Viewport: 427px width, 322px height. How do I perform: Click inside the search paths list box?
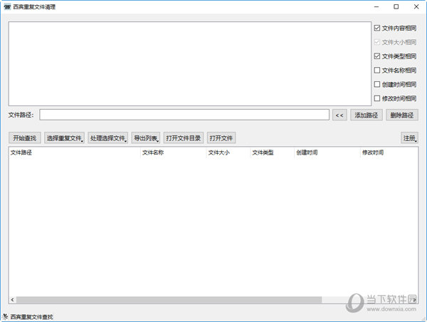pyautogui.click(x=190, y=63)
